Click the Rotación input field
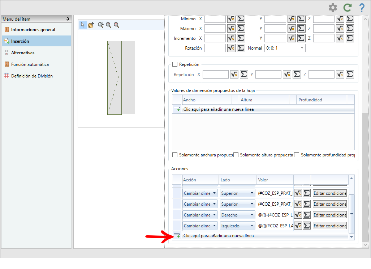 click(x=215, y=48)
